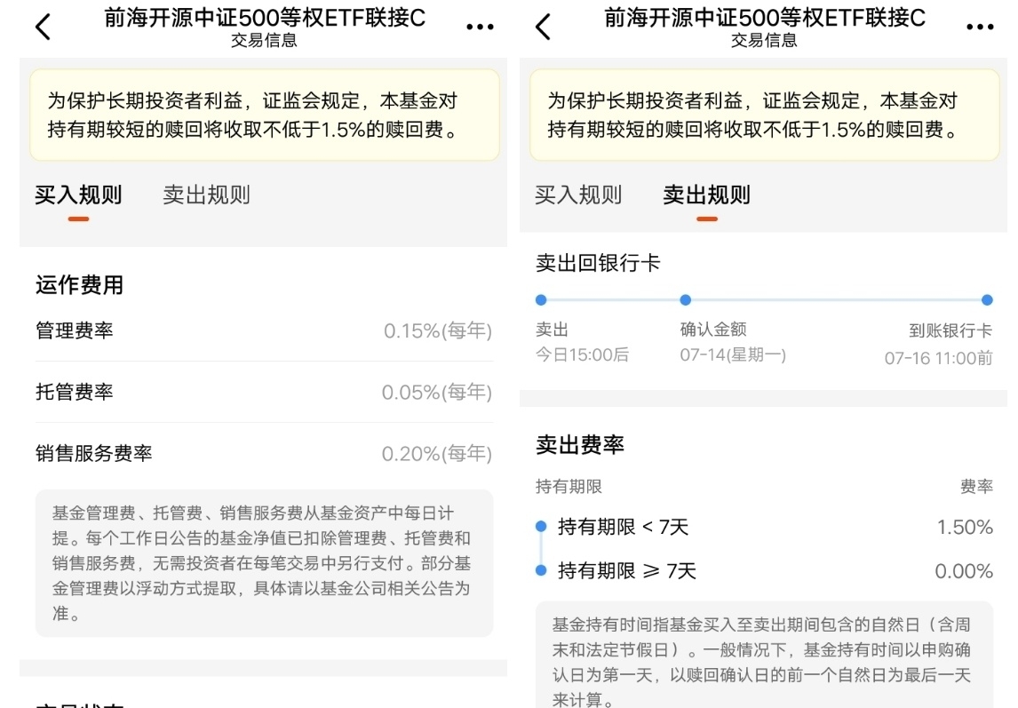Screen dimensions: 1018x708
Task: Click the 0.00% redemption fee value
Action: pos(964,571)
